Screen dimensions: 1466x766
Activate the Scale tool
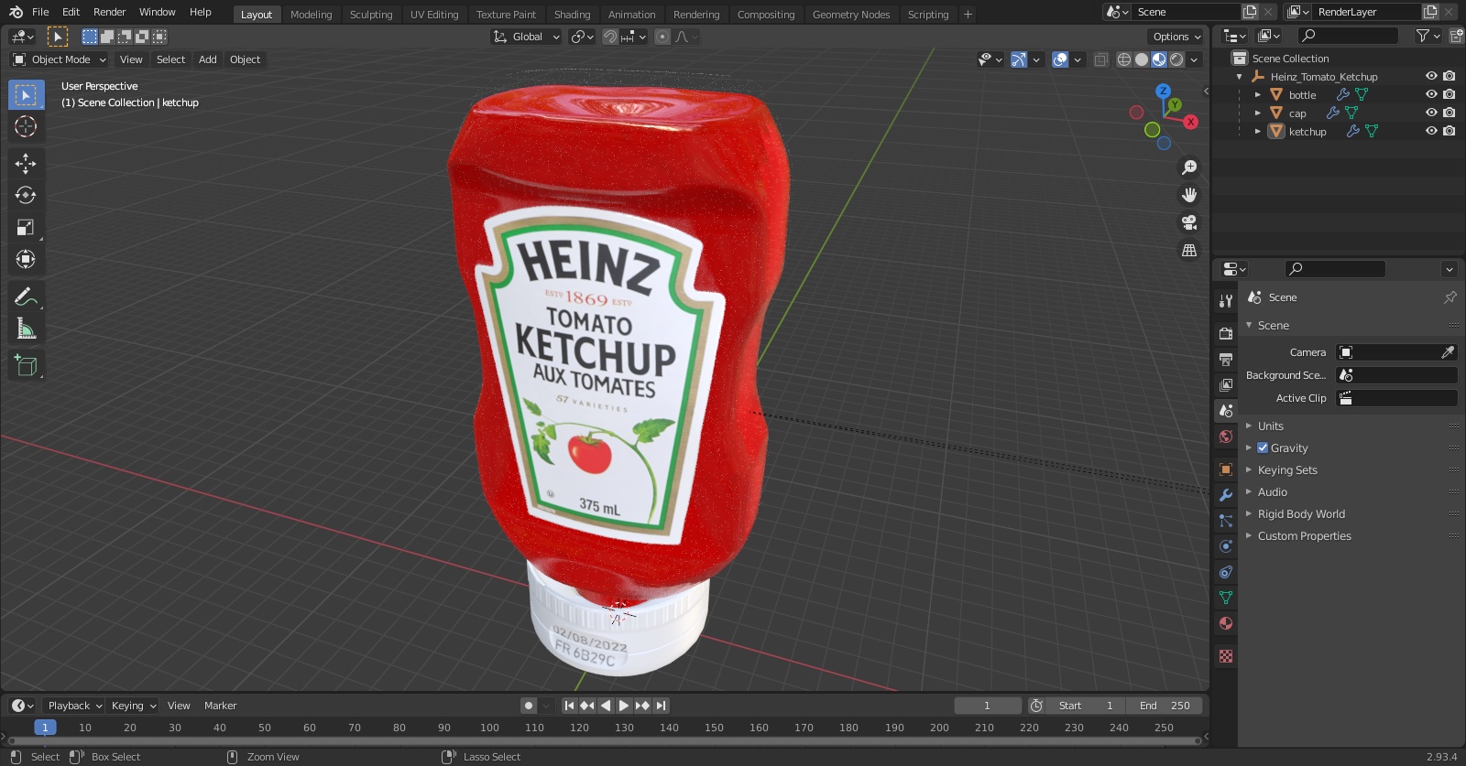(26, 227)
